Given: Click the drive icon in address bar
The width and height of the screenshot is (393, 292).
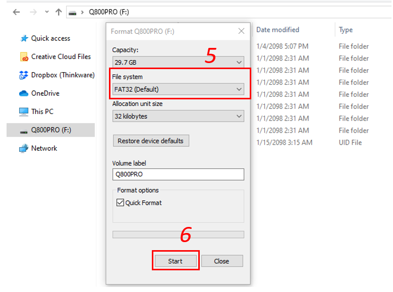Looking at the screenshot, I should pyautogui.click(x=73, y=13).
